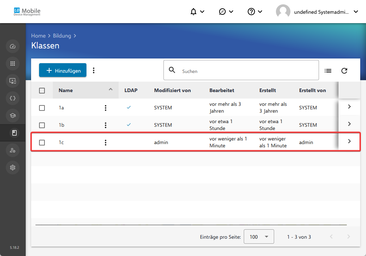Open entries per page dropdown showing 100
This screenshot has width=366, height=256.
259,237
